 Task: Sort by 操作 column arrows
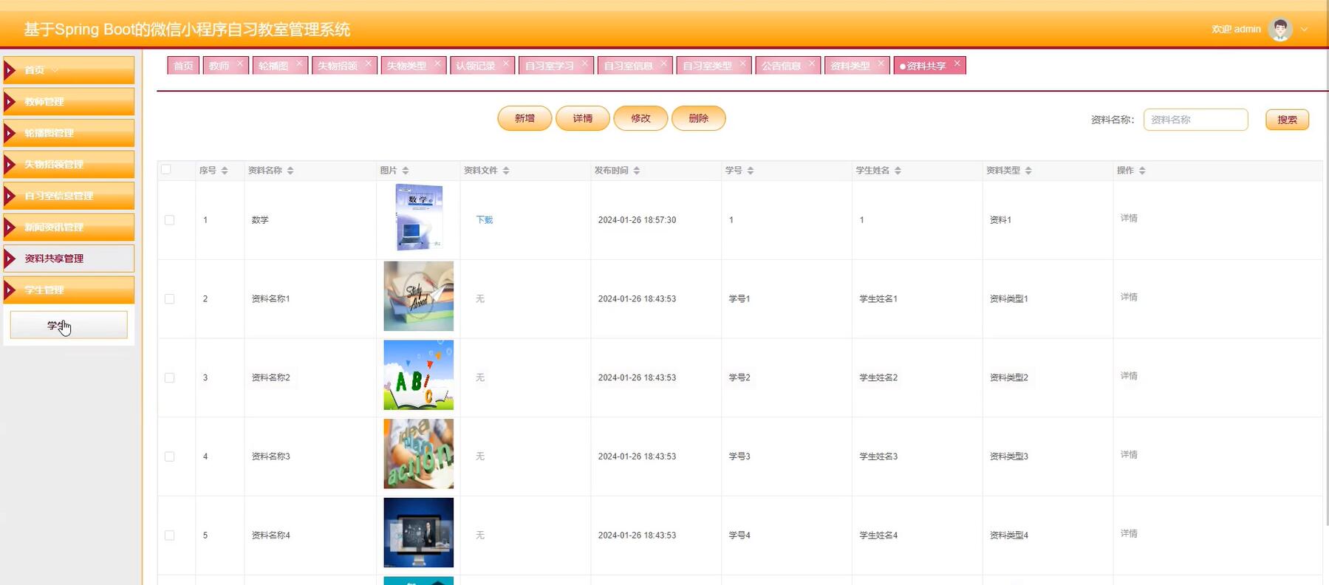click(x=1142, y=171)
